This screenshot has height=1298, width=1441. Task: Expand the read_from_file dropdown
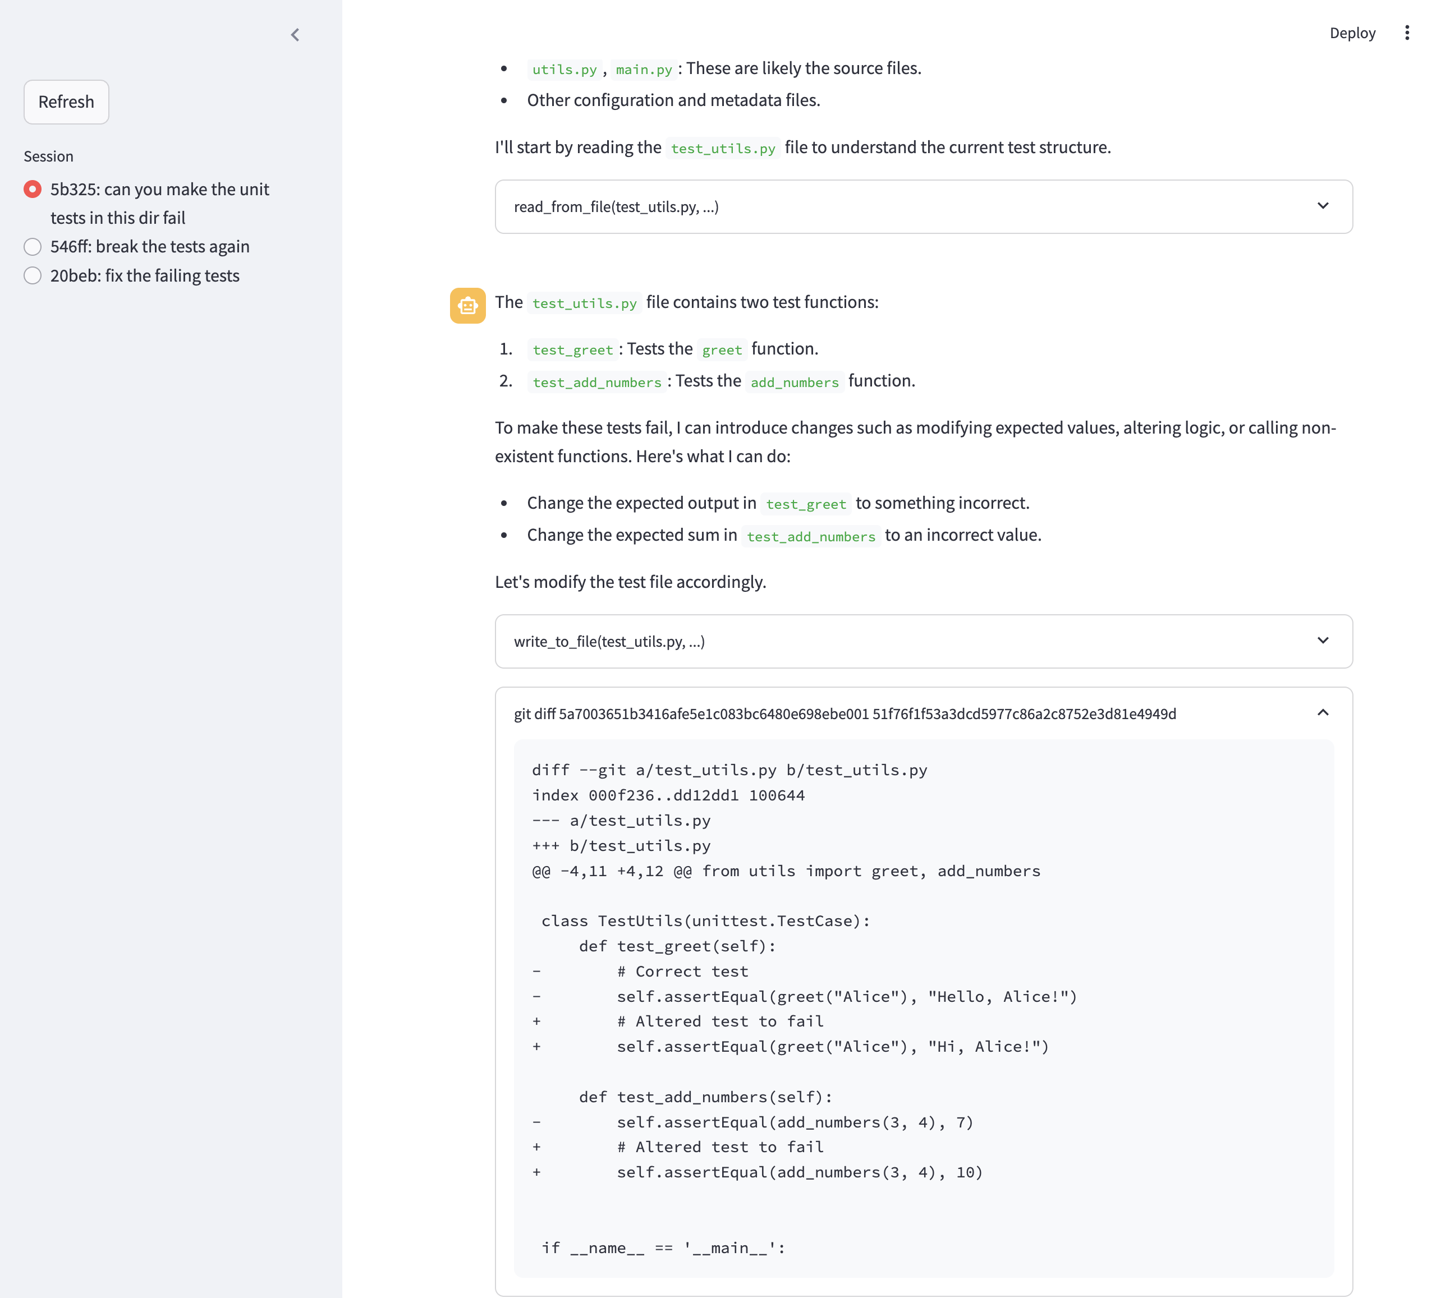tap(1324, 205)
